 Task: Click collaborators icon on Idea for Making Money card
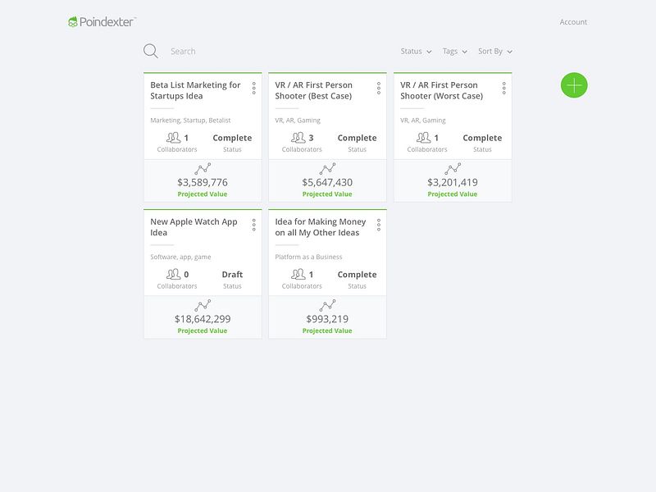coord(298,275)
